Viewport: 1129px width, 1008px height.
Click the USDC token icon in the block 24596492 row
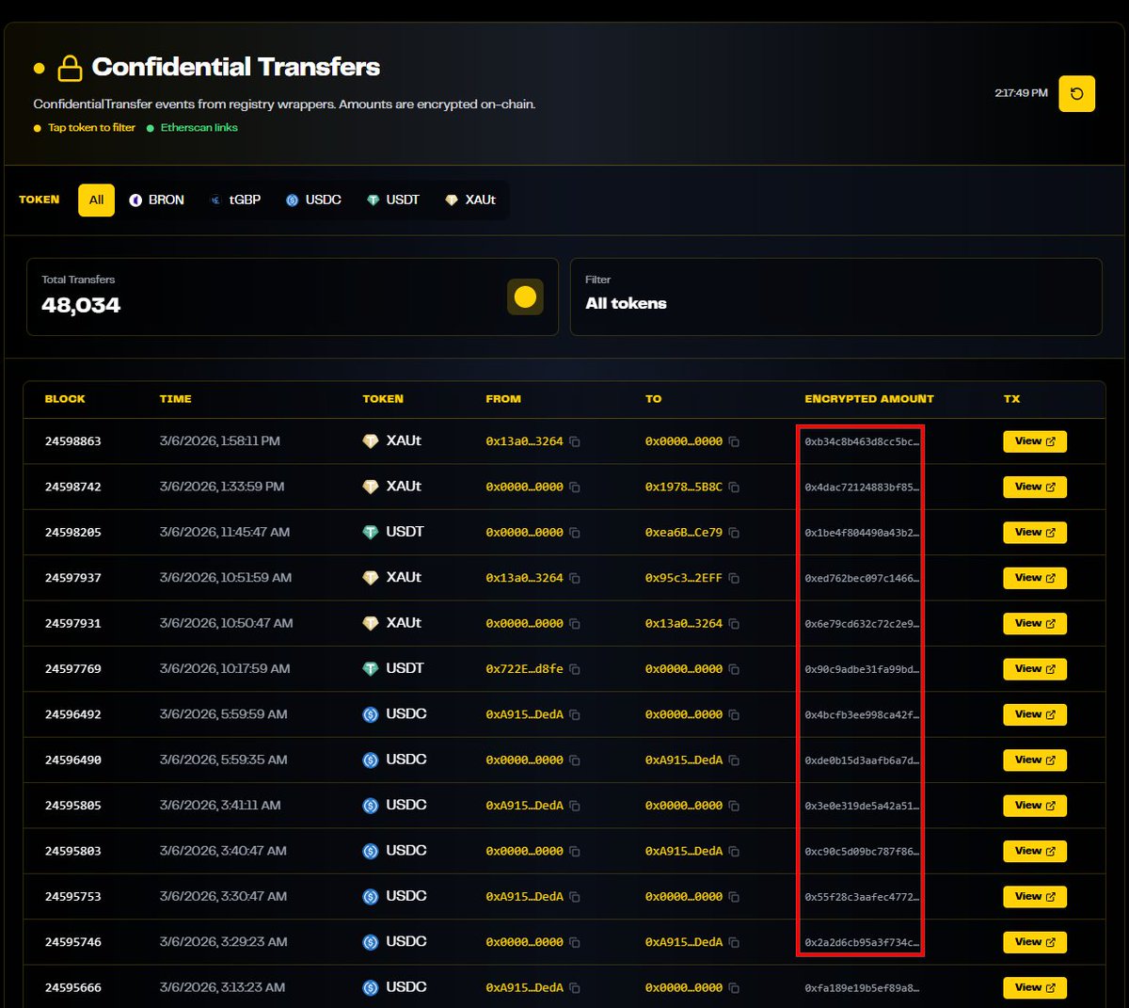click(371, 714)
